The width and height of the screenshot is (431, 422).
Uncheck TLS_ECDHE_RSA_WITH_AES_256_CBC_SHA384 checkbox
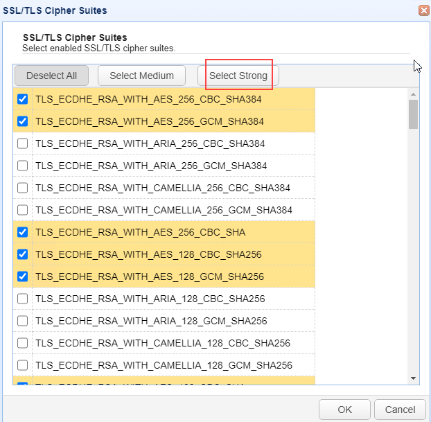(x=23, y=99)
